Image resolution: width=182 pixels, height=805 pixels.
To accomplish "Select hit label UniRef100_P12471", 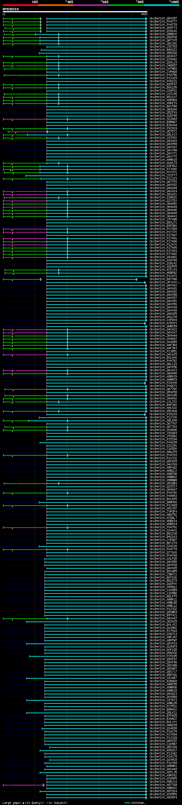I will pos(163,276).
